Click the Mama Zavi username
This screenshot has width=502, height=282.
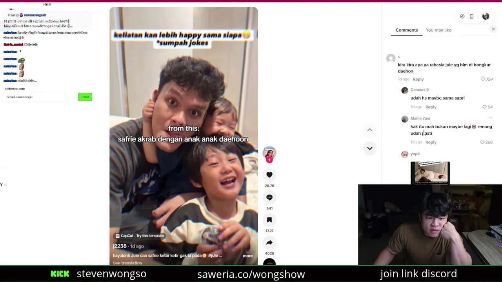point(420,118)
